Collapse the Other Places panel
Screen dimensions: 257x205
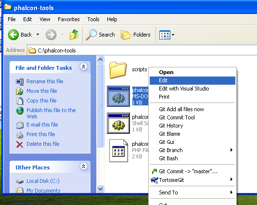click(x=84, y=167)
